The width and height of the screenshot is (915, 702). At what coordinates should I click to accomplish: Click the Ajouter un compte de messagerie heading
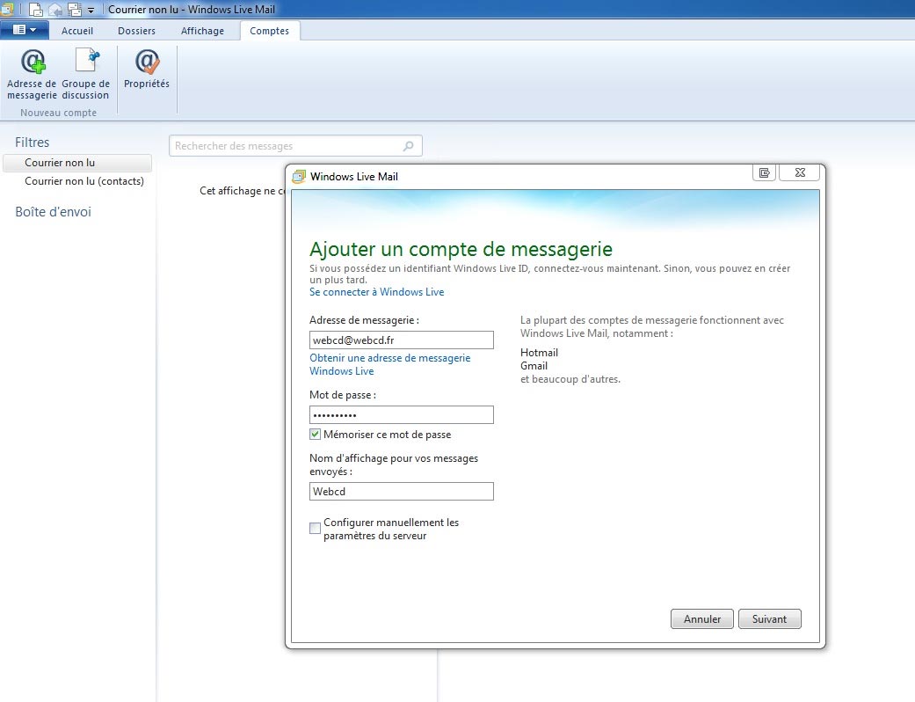(x=461, y=249)
